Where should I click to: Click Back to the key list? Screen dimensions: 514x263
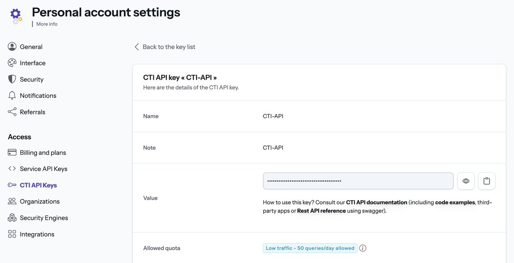tap(169, 47)
